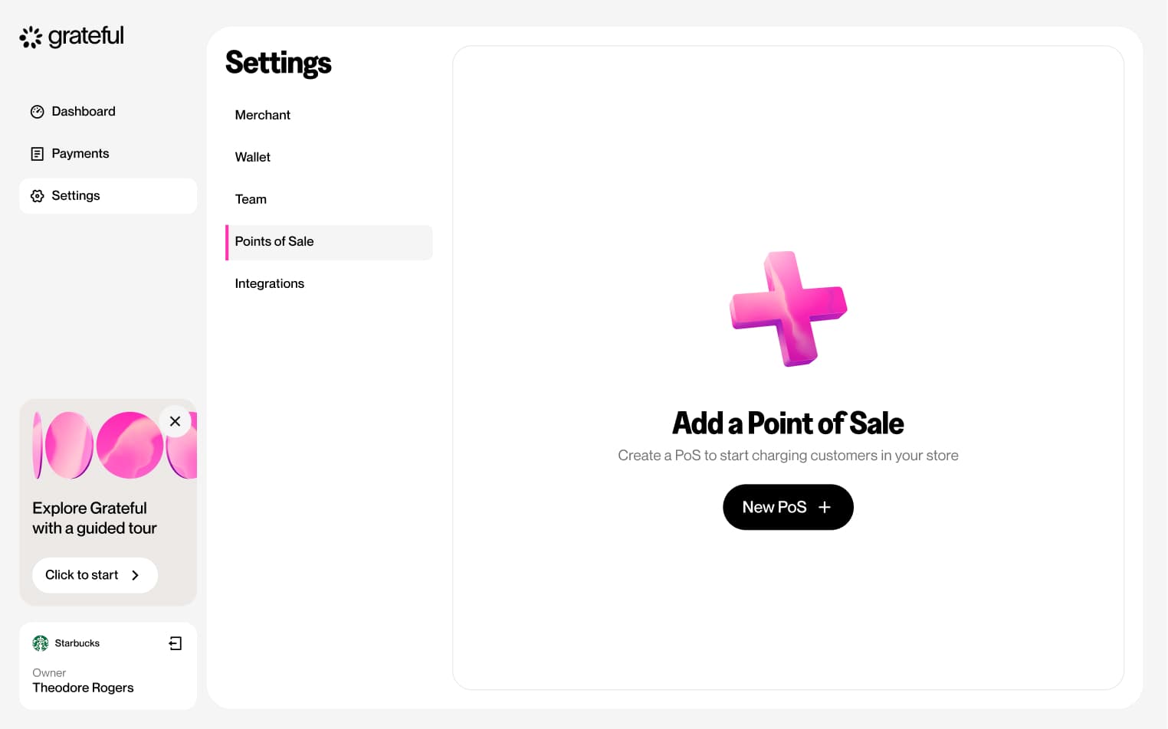This screenshot has width=1168, height=729.
Task: Click the large pink plus illustration
Action: (x=788, y=309)
